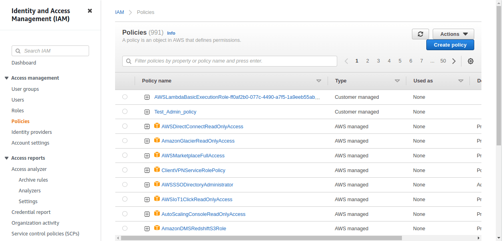This screenshot has height=241, width=503.
Task: Select the AmazonGlacierReadOnlyAccess radio button
Action: (125, 141)
